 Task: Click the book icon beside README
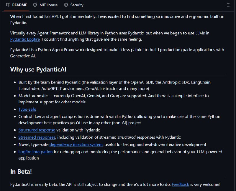(8, 5)
